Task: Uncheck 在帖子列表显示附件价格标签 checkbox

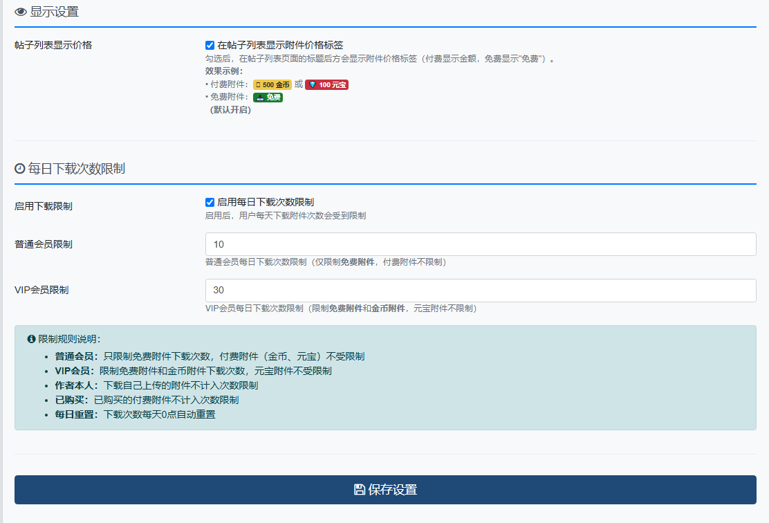Action: tap(210, 45)
